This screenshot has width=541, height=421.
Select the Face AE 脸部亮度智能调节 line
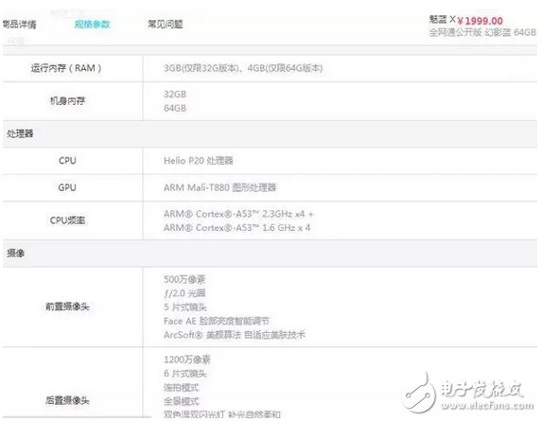pos(217,321)
